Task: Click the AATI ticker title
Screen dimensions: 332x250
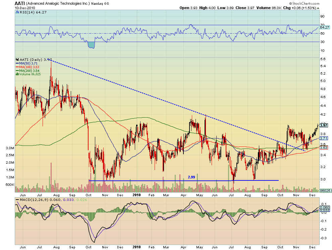Action: (20, 3)
